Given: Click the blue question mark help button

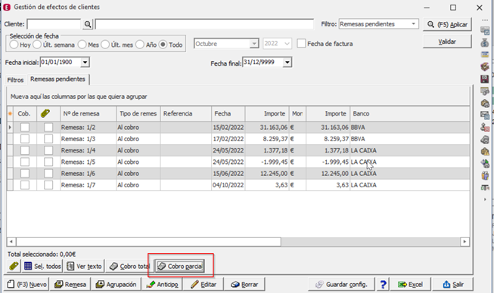Looking at the screenshot, I should point(383,284).
